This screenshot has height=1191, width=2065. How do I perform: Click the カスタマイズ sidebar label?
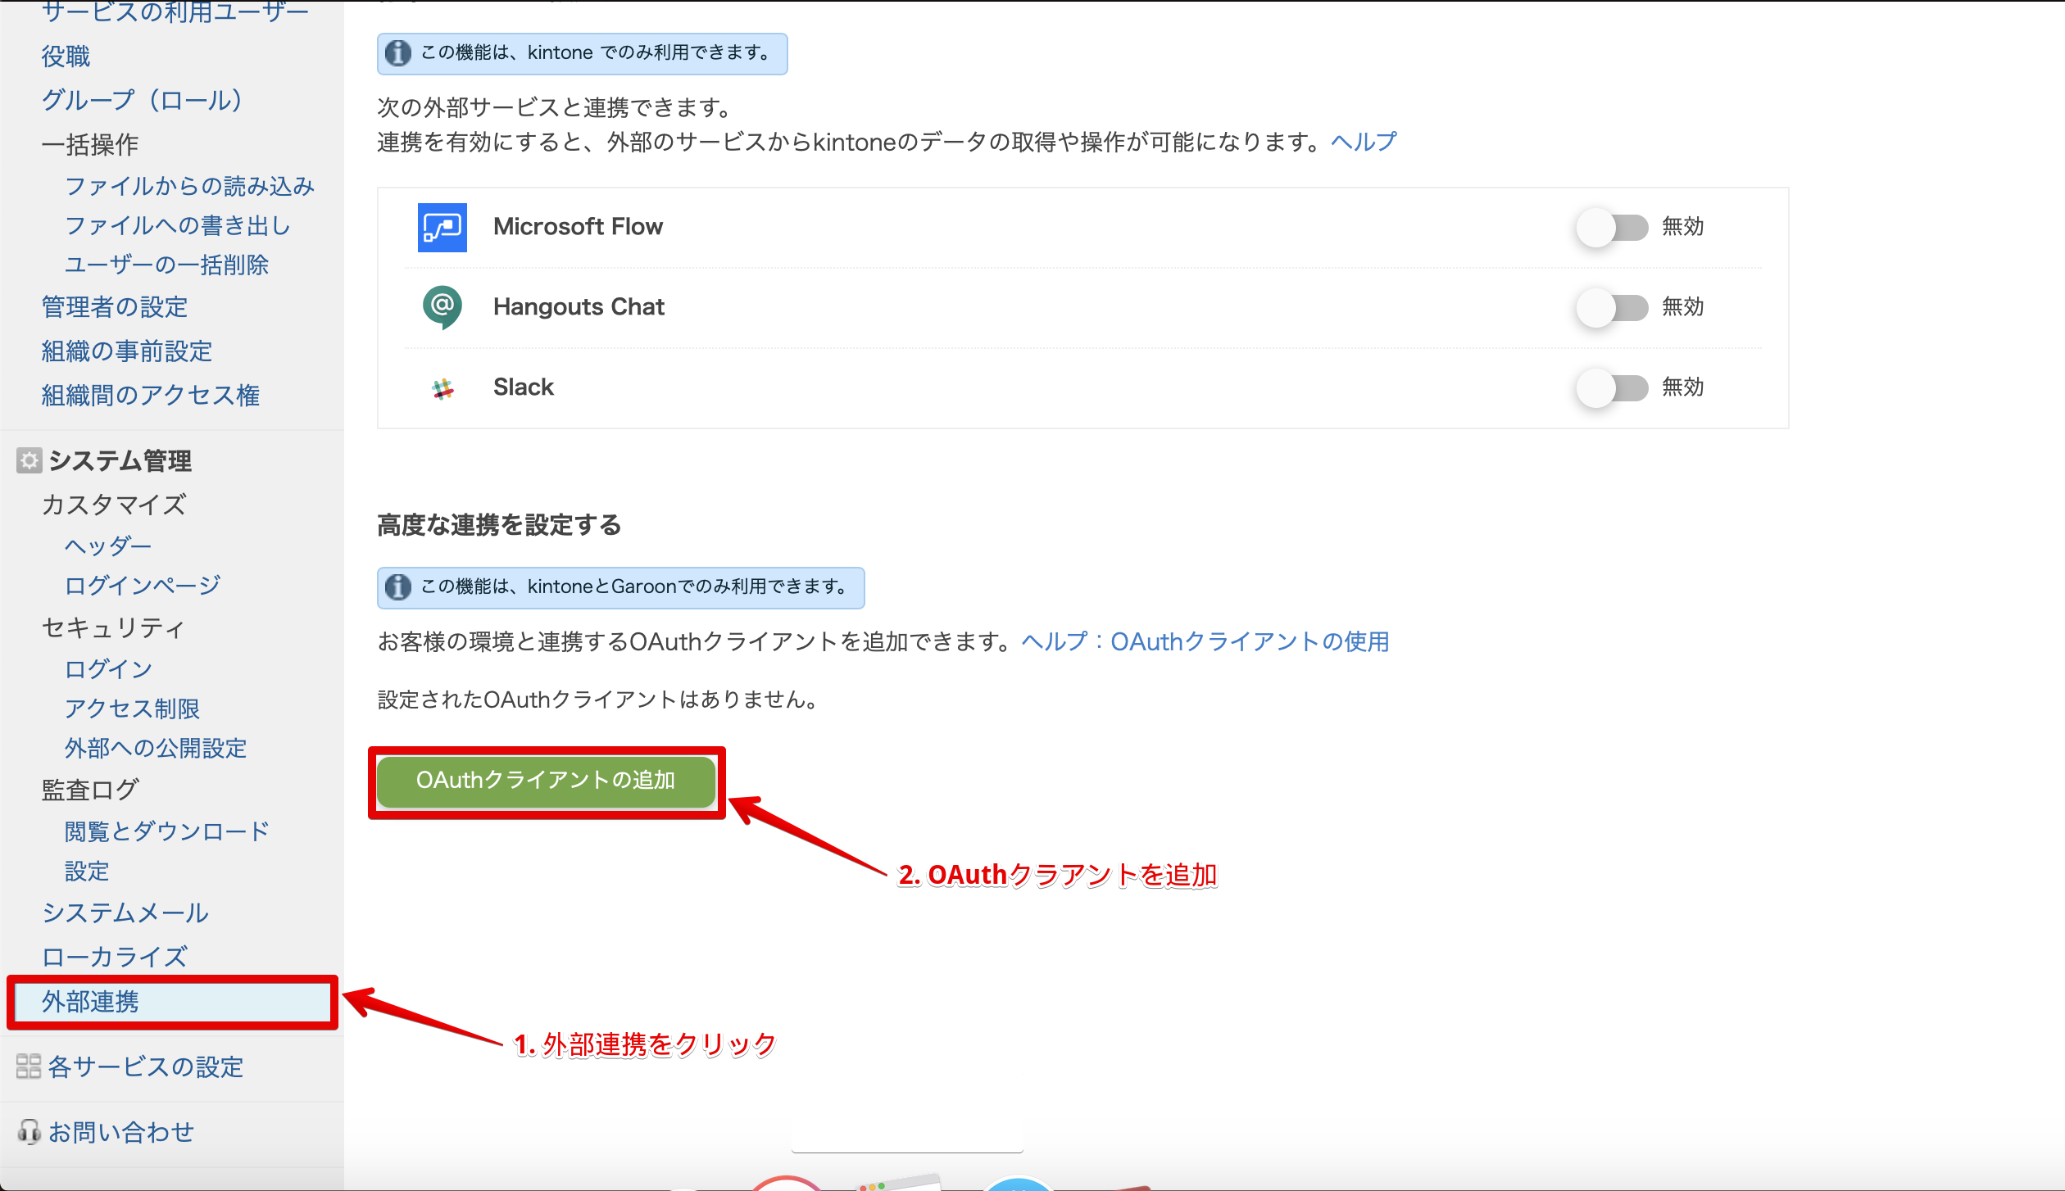pyautogui.click(x=114, y=504)
